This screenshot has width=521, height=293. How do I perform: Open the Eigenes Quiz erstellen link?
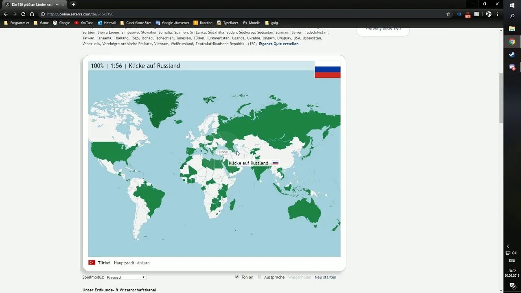pos(278,44)
